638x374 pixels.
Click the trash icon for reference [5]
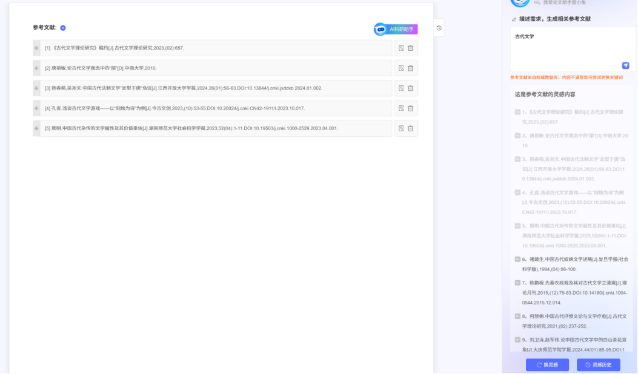[411, 128]
